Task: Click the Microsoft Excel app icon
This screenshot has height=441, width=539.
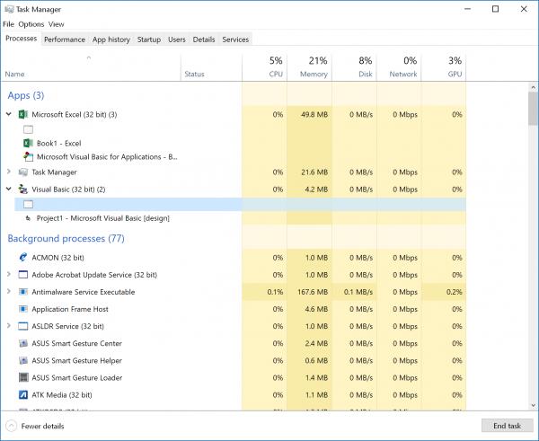Action: 23,114
